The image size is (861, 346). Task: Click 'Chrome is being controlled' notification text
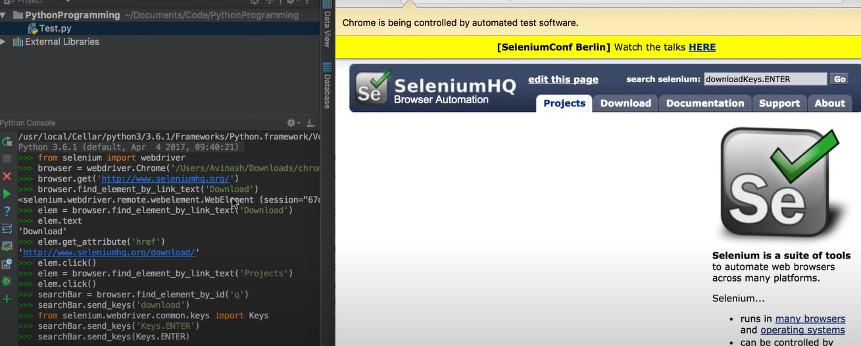tap(460, 22)
